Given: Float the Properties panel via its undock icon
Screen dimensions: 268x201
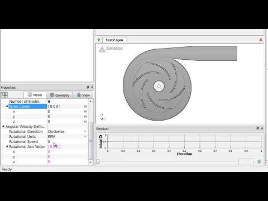Looking at the screenshot, I should [88, 87].
